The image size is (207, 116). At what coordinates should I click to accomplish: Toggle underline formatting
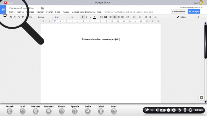click(90, 17)
